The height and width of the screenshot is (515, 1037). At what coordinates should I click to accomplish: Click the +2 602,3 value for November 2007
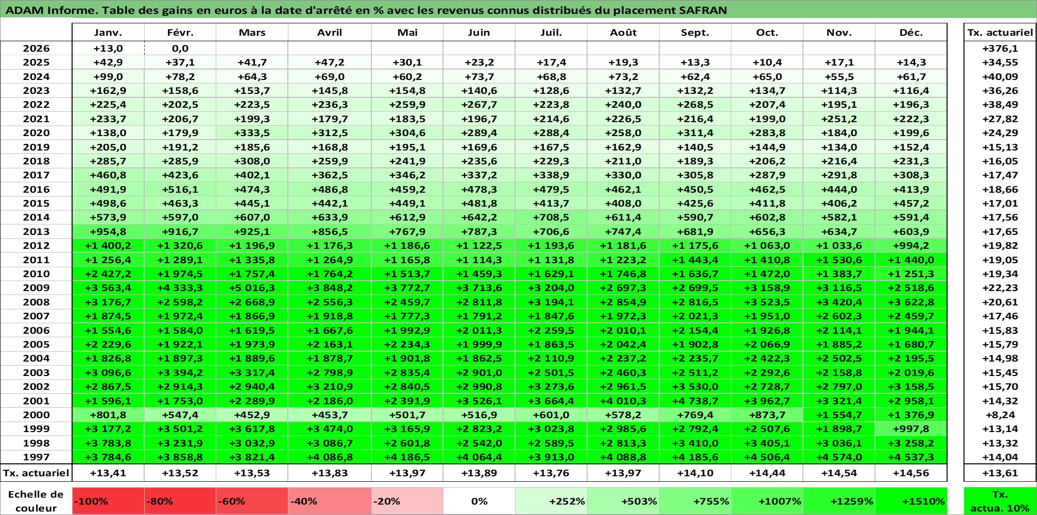click(x=839, y=316)
